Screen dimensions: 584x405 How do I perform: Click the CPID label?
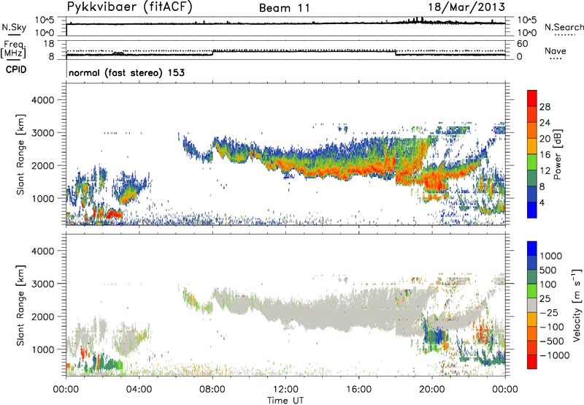[16, 69]
